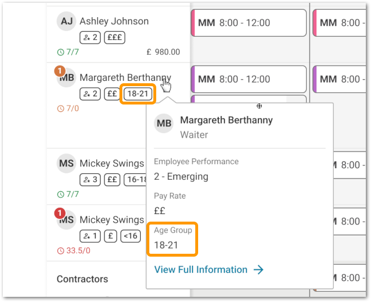Click the 33.5/0 hours indicator

(x=74, y=250)
